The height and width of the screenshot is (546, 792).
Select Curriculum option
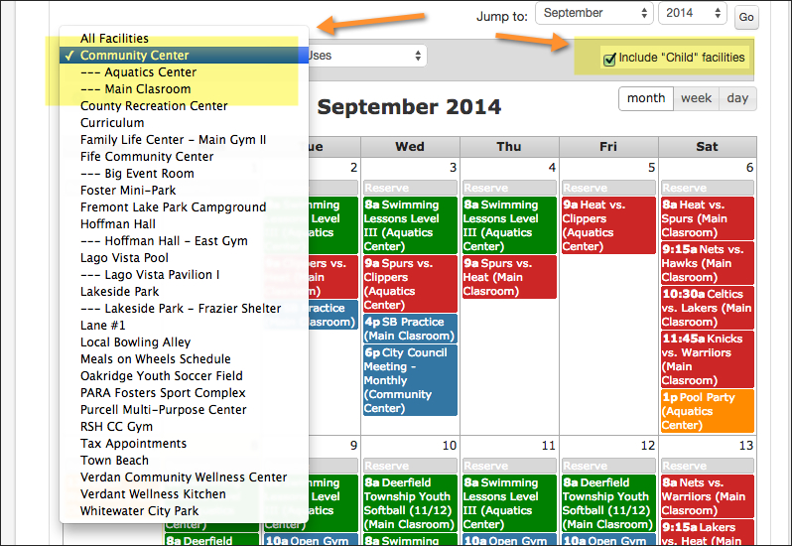point(184,123)
